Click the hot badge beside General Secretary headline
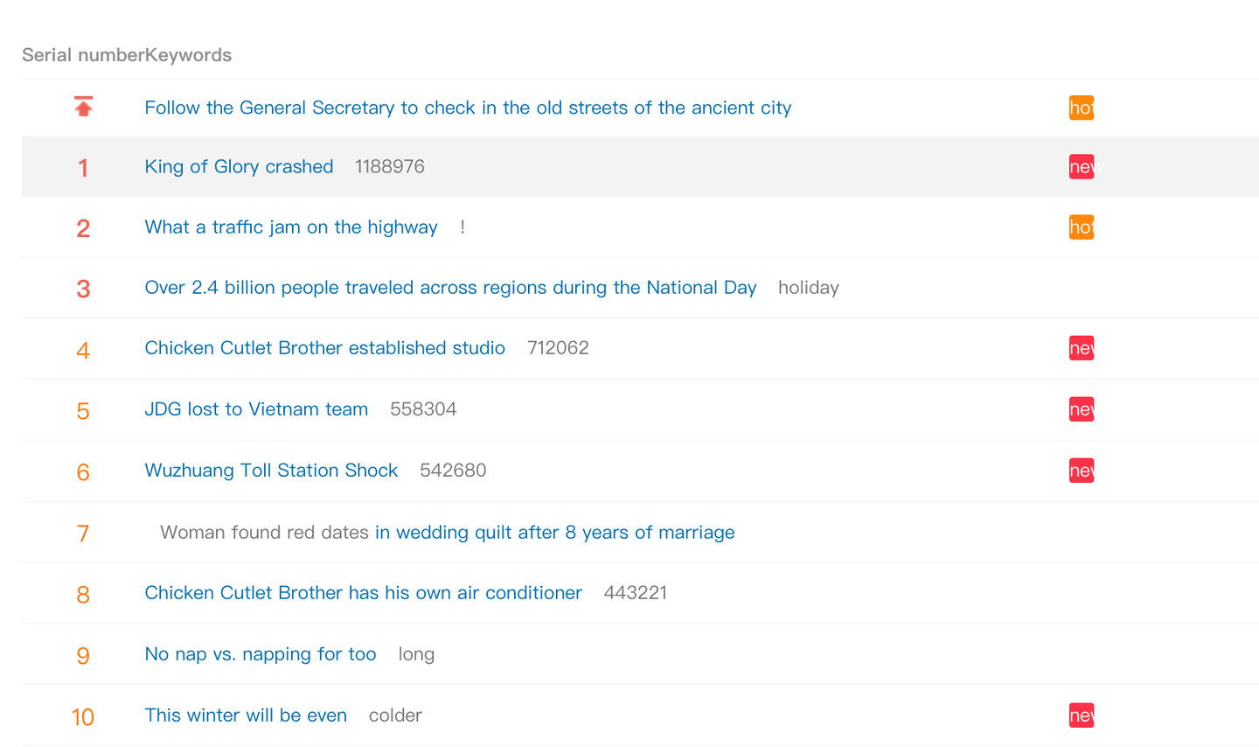Screen dimensions: 1259x747 click(1081, 108)
